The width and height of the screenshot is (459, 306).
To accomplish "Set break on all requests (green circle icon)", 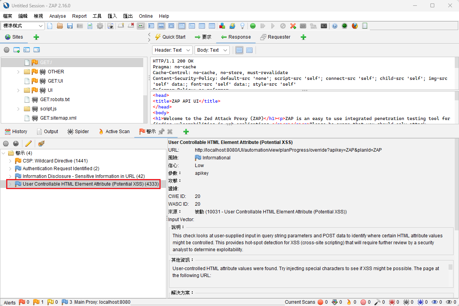I will tap(253, 26).
